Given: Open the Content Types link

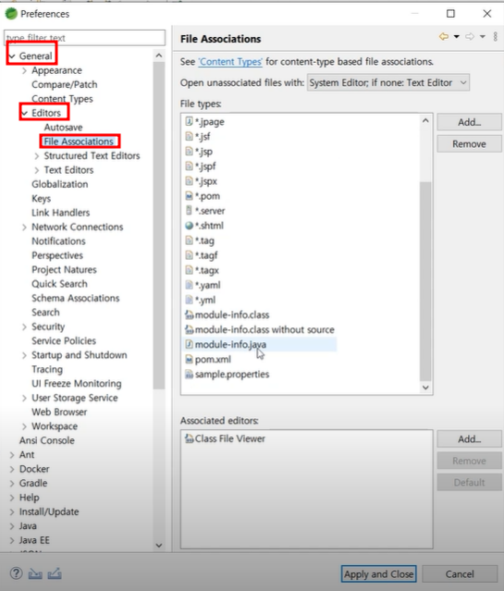Looking at the screenshot, I should pyautogui.click(x=230, y=62).
